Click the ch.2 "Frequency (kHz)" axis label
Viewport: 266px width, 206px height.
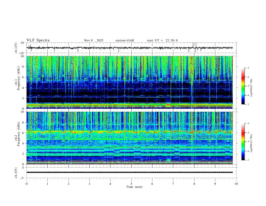(x=18, y=134)
